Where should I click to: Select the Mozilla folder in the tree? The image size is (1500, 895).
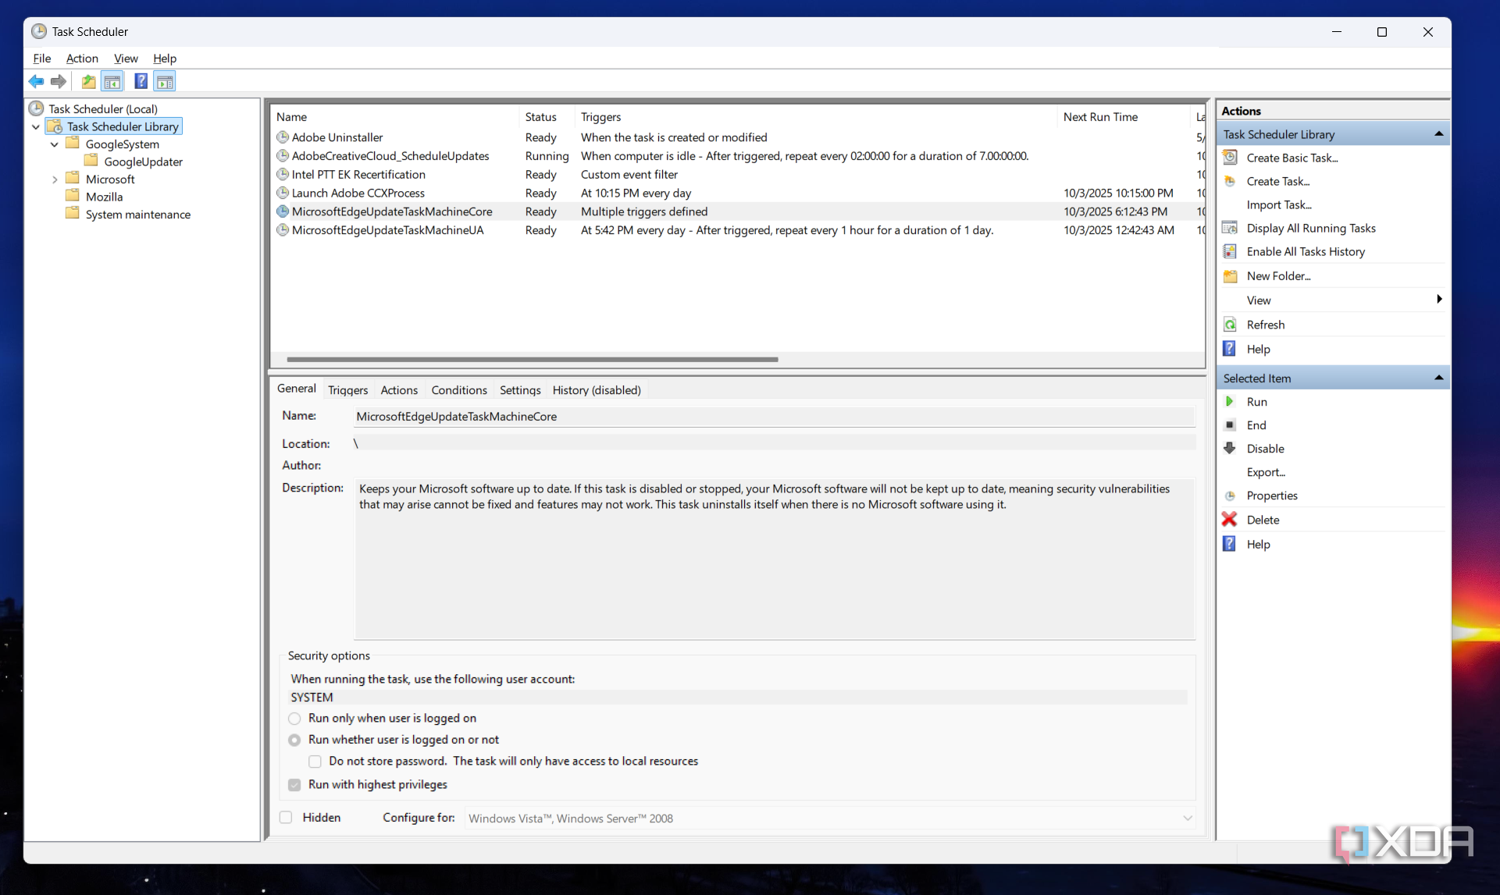(x=104, y=197)
